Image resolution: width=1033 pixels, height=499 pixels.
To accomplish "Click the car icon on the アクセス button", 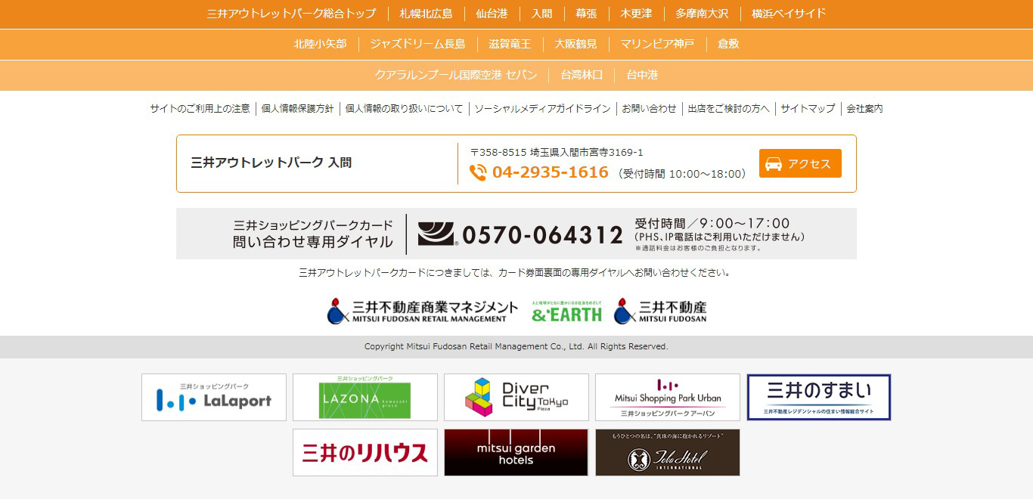I will [x=774, y=164].
